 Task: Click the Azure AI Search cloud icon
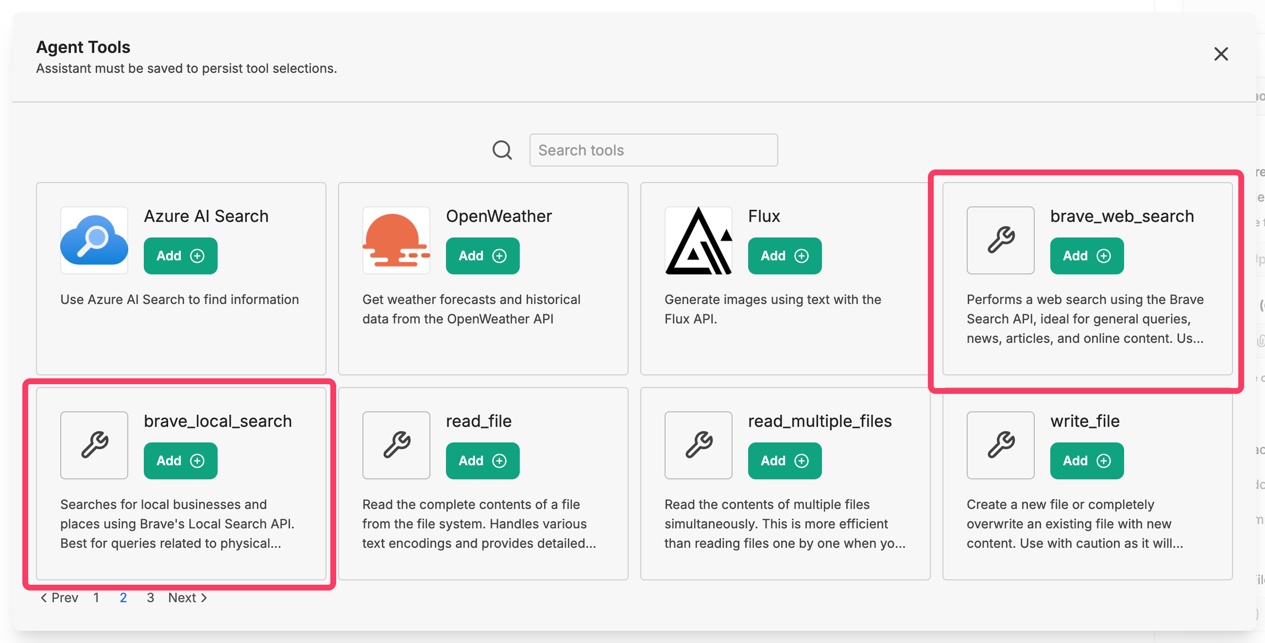tap(94, 240)
